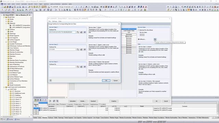Pick surfaces graphically for Service Class 3
219x123 pixels.
pyautogui.click(x=78, y=67)
